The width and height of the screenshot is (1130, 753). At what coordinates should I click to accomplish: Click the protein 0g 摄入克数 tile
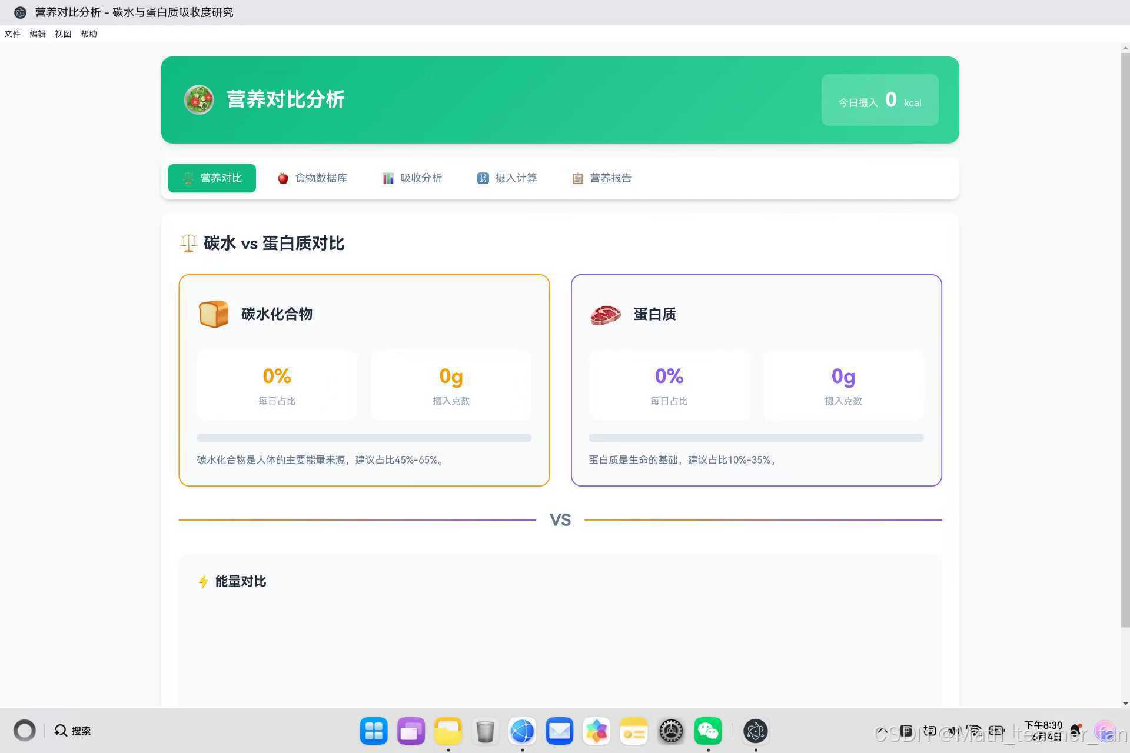[843, 385]
